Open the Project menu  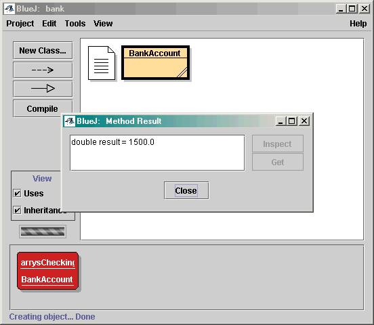(x=20, y=24)
